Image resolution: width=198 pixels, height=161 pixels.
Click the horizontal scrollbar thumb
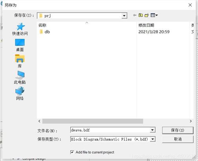93,121
